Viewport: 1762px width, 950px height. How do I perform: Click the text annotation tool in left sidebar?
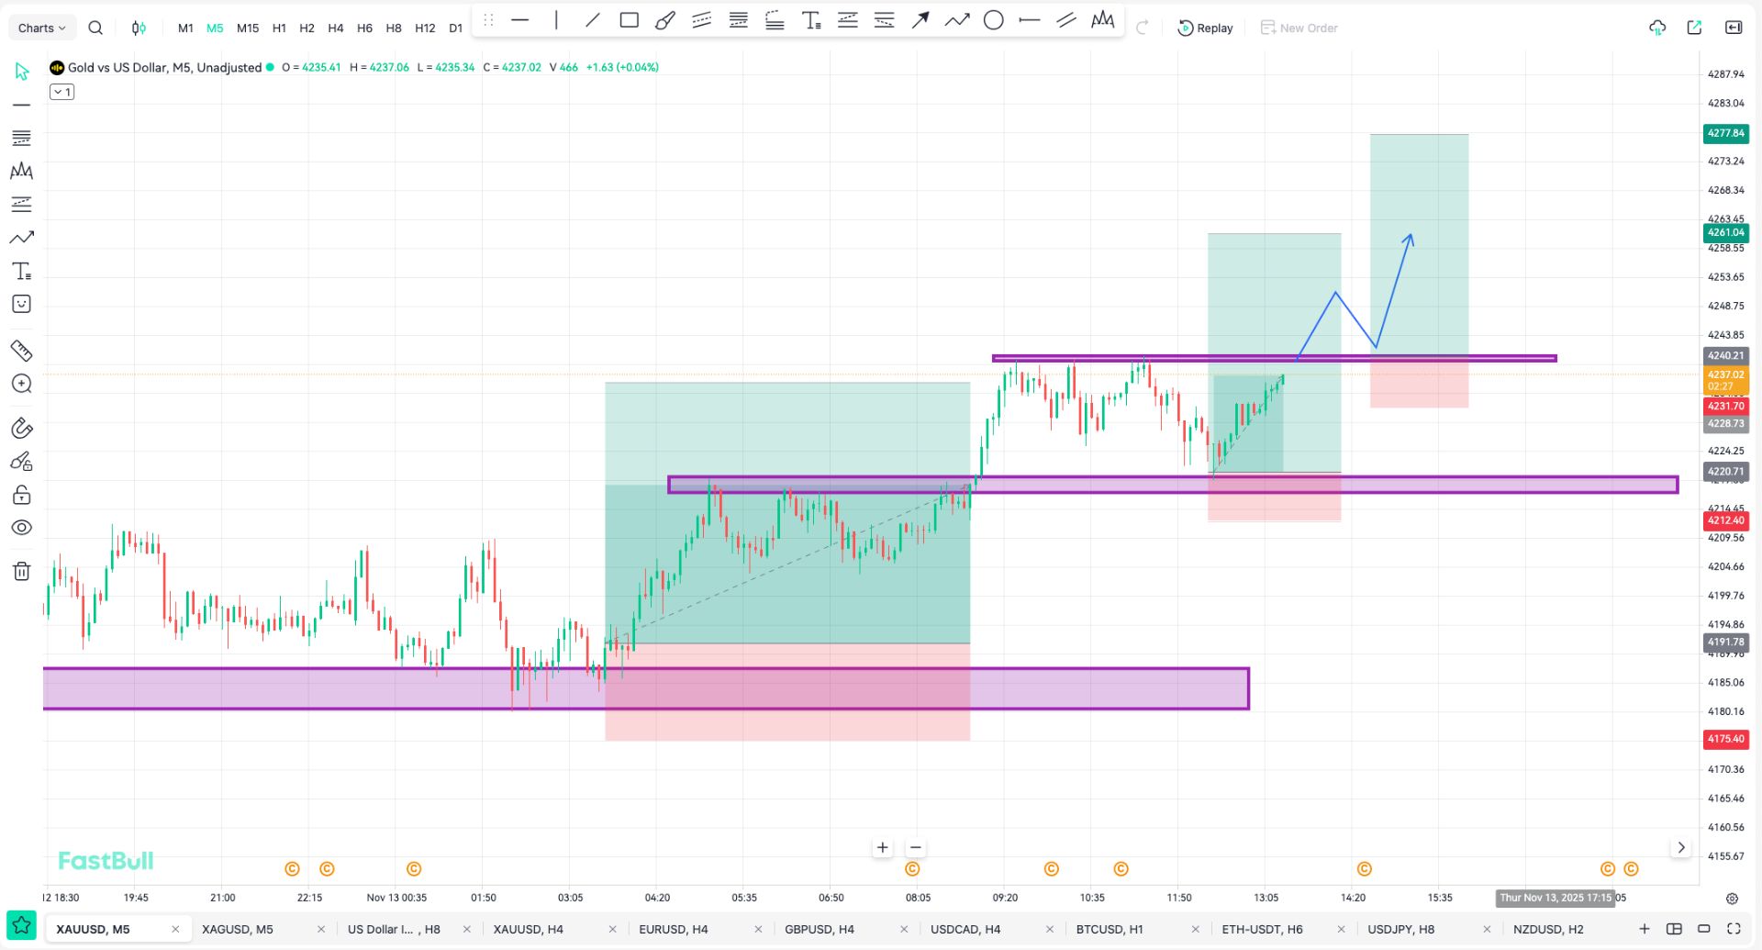pyautogui.click(x=21, y=271)
